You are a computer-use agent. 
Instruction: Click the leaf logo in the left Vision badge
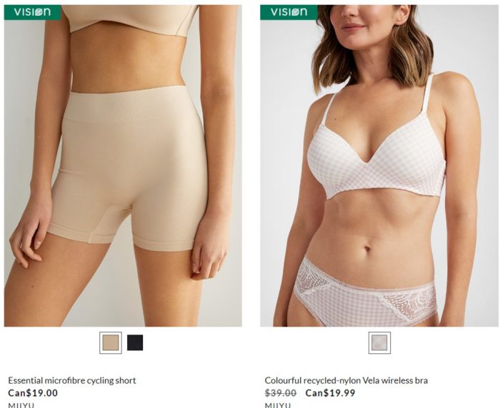click(39, 12)
